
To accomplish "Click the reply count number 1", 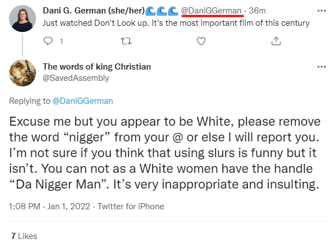I will (61, 41).
